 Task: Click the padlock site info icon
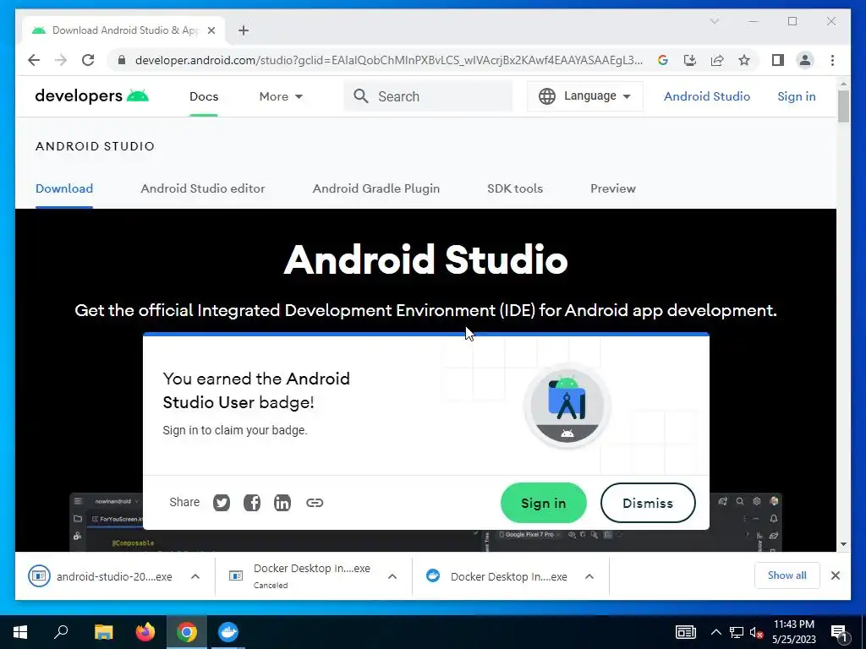coord(122,60)
